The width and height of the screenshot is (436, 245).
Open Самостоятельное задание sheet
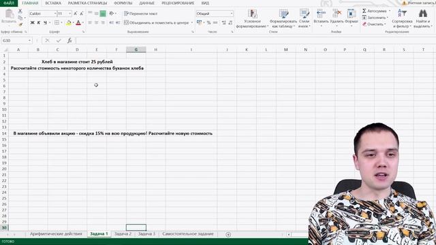[x=188, y=234]
